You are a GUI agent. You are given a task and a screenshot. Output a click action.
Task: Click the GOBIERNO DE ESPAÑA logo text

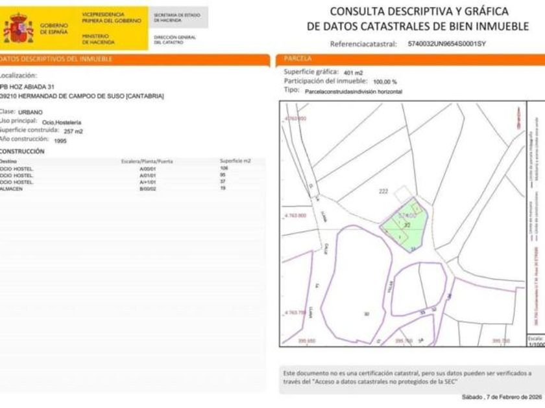54,28
